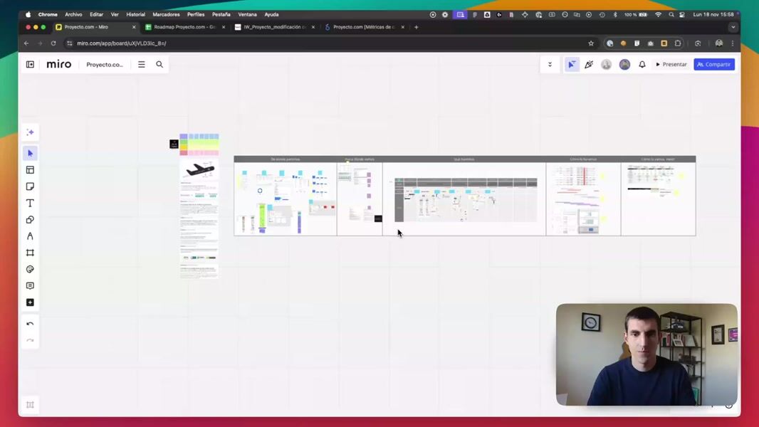Open the comment tool
Image resolution: width=759 pixels, height=427 pixels.
click(30, 285)
